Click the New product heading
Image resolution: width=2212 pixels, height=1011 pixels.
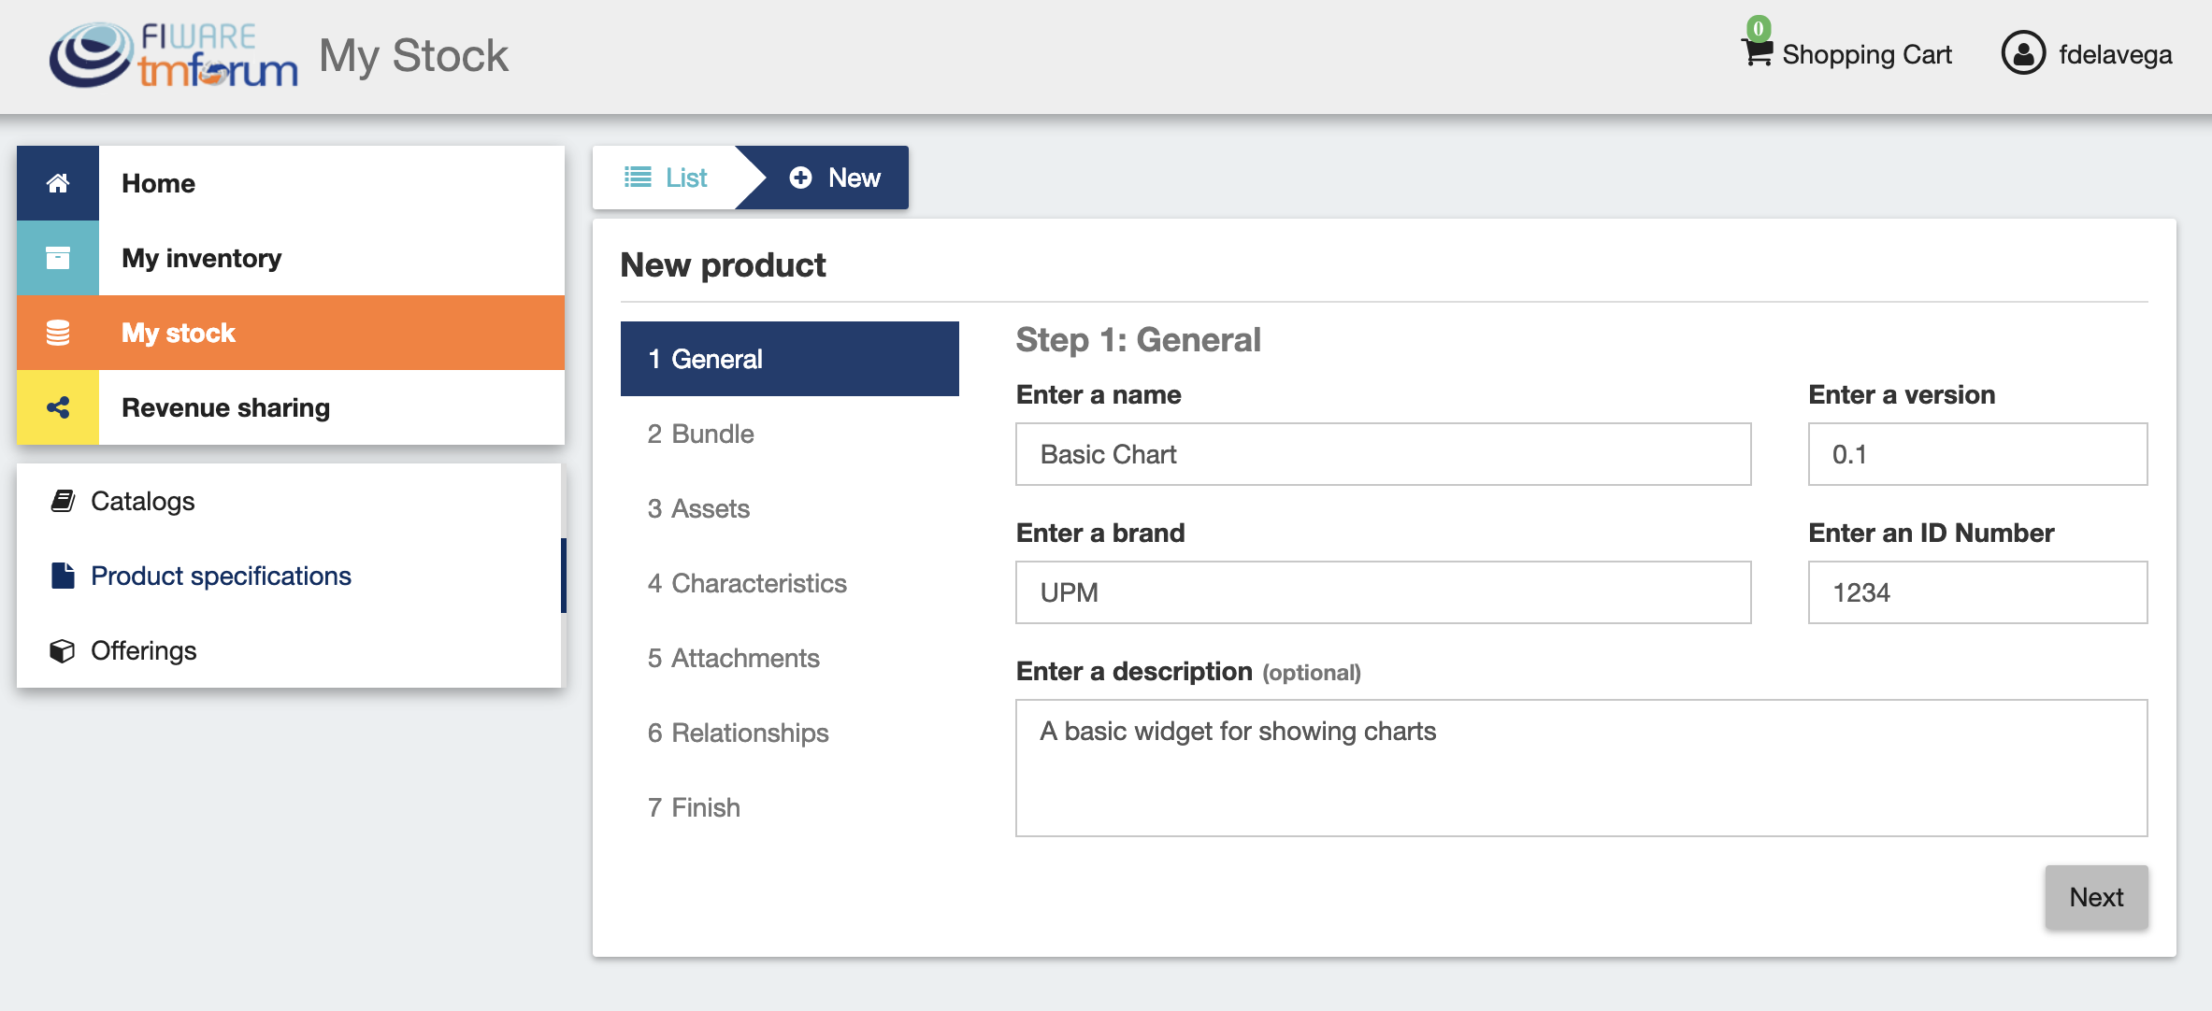[x=723, y=265]
